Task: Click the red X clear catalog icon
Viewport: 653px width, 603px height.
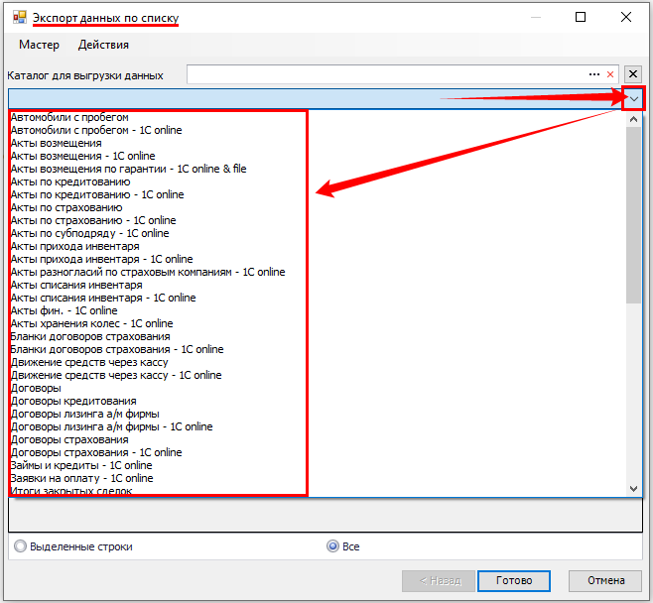Action: point(610,74)
